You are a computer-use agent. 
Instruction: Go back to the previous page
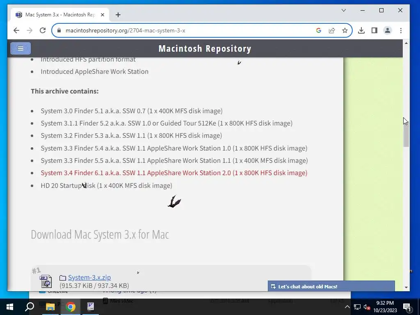click(16, 30)
